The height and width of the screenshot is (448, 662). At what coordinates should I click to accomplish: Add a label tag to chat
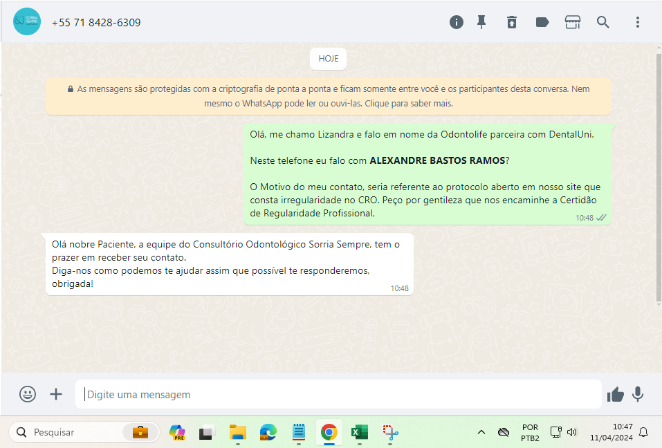(x=542, y=22)
